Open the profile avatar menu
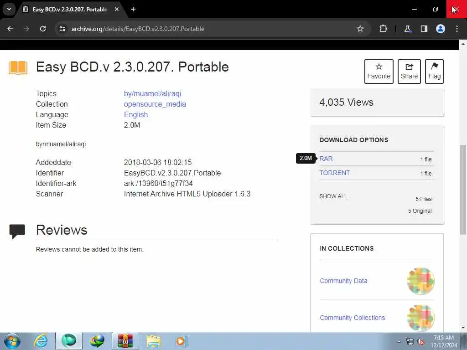467x350 pixels. click(x=441, y=29)
